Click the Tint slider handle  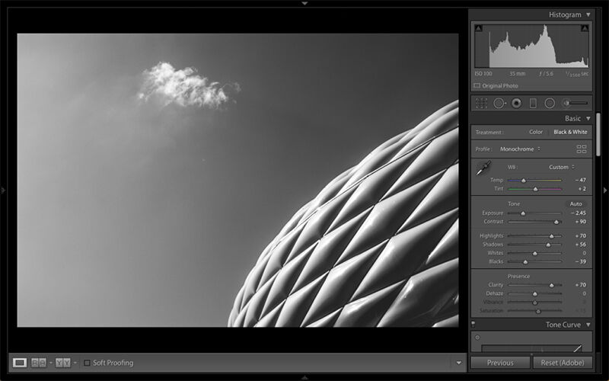[536, 189]
